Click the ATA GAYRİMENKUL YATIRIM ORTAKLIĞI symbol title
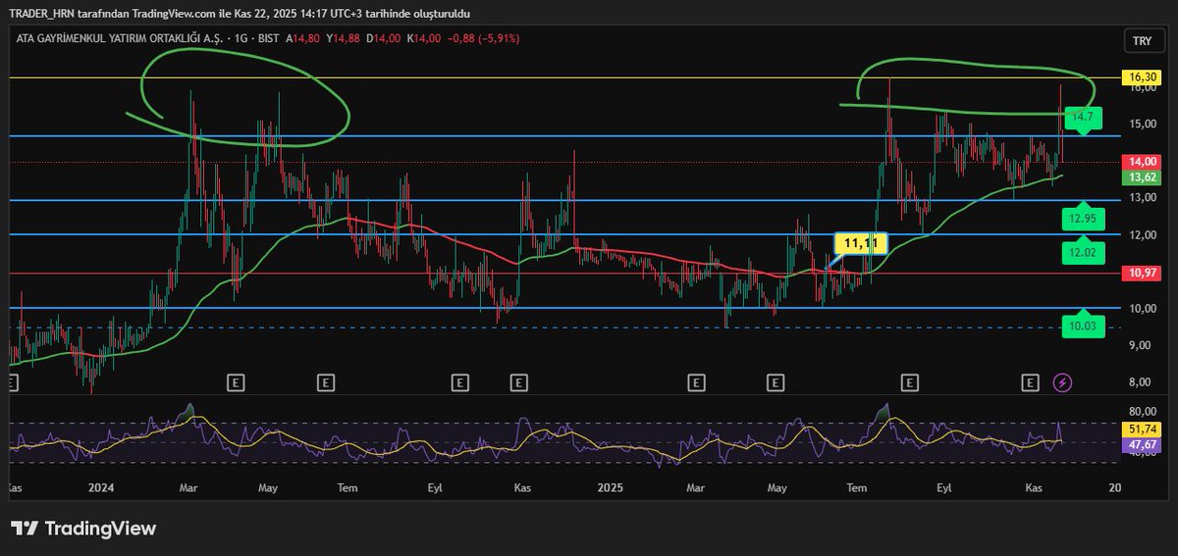This screenshot has height=556, width=1178. (x=118, y=38)
